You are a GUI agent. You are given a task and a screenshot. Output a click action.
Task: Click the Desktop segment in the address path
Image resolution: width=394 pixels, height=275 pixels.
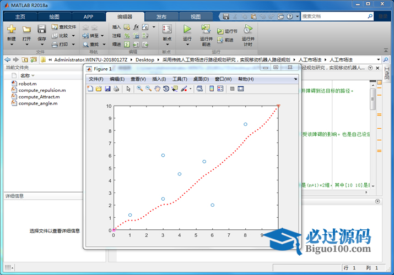(x=145, y=59)
